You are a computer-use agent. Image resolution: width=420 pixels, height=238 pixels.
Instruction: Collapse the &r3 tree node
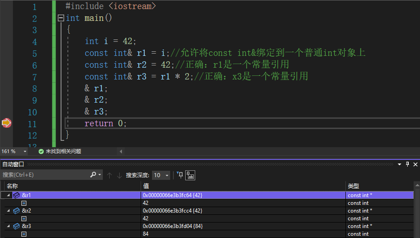point(7,226)
